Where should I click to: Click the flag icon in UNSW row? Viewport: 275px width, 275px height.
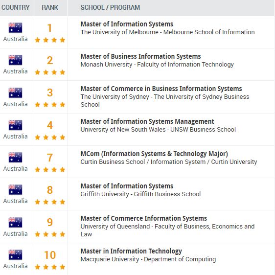(x=16, y=125)
